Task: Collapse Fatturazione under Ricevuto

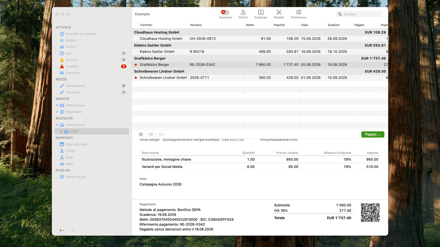Action: coord(57,125)
